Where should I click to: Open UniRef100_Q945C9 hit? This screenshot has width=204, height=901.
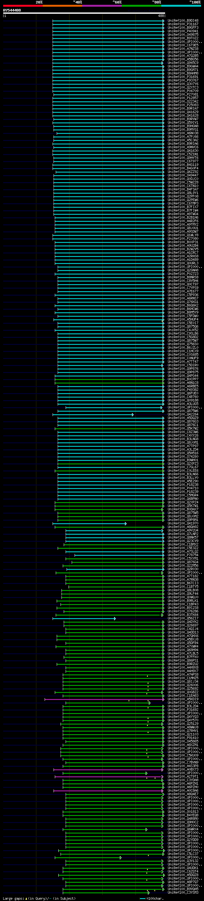pos(183,63)
